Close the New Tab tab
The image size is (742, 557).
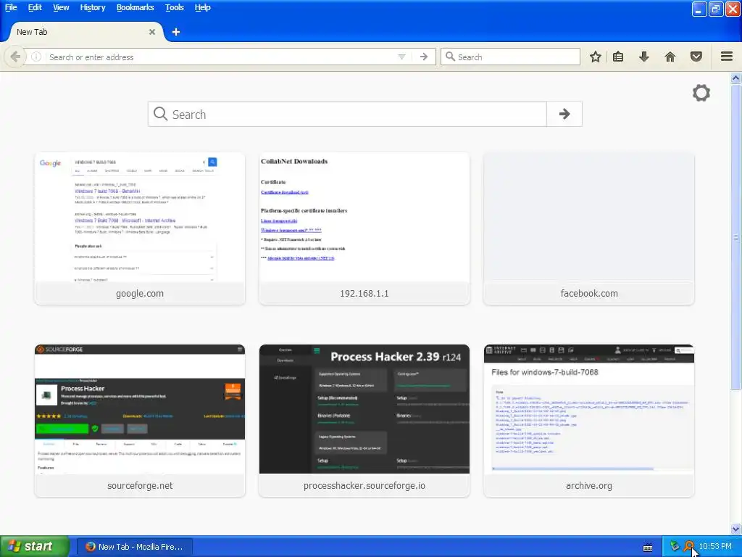(152, 32)
